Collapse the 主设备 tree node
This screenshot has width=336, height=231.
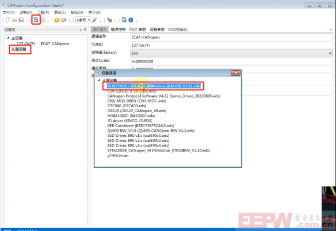point(8,38)
